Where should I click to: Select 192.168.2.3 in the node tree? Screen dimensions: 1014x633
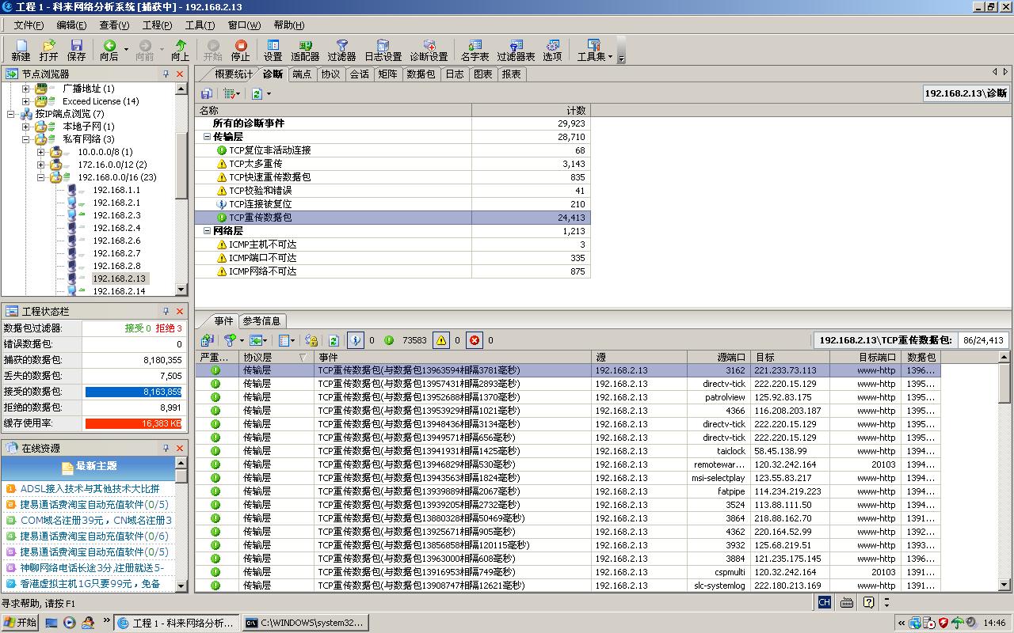(x=116, y=215)
